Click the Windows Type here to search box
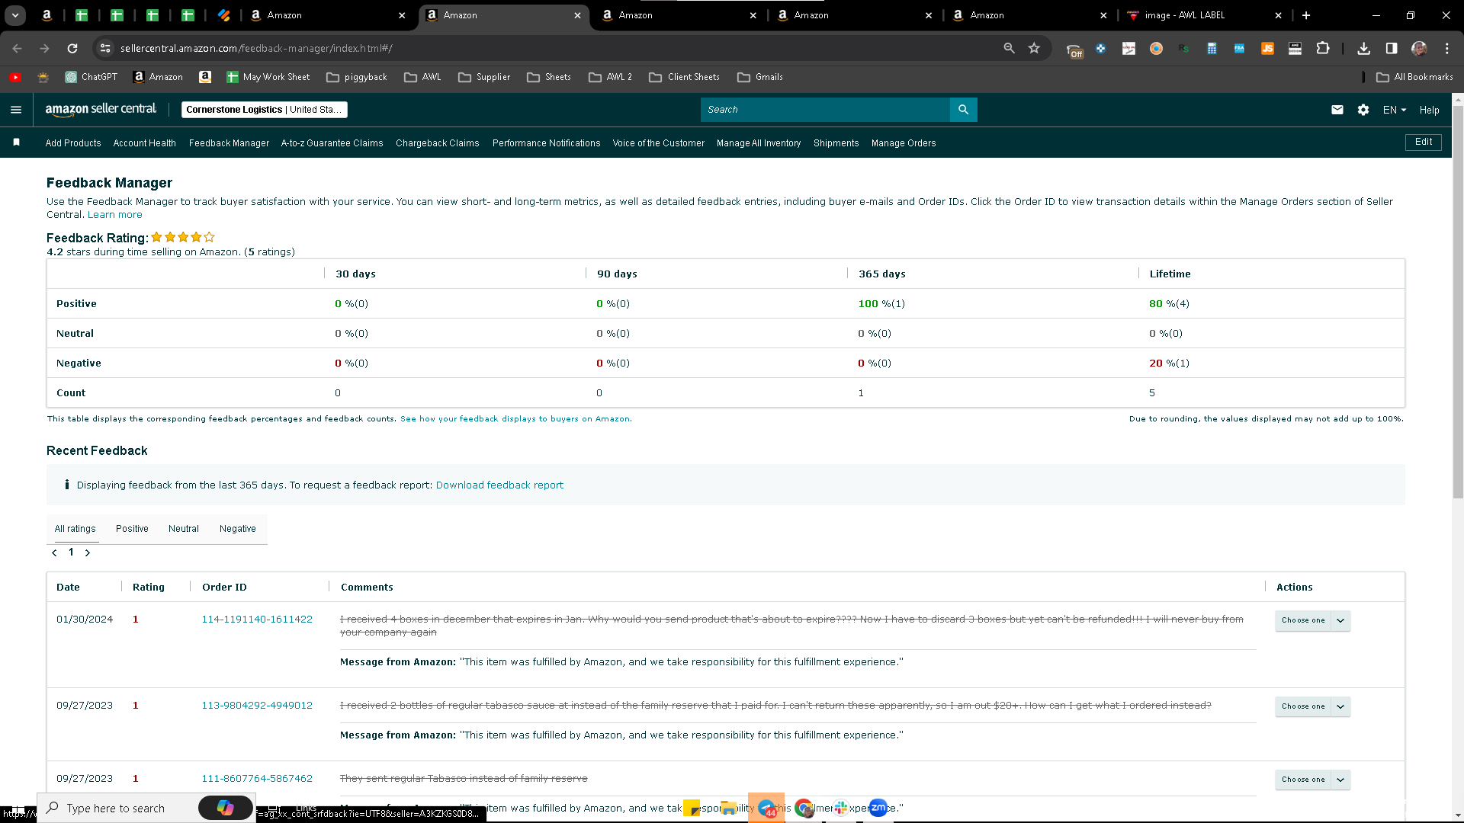Image resolution: width=1464 pixels, height=823 pixels. (116, 808)
